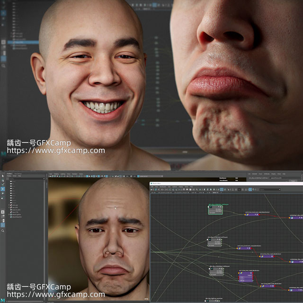
Task: Click the Outliner search input field
Action: (26, 179)
